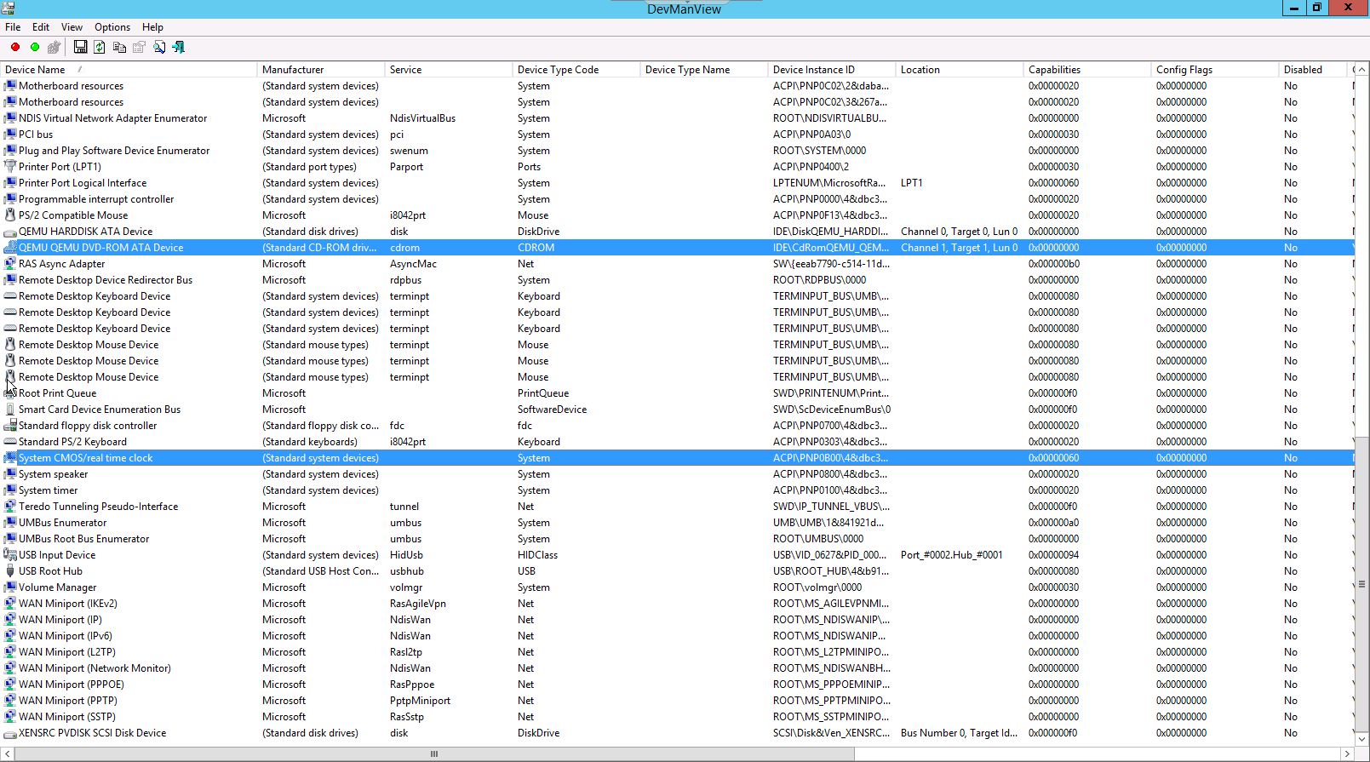Viewport: 1370px width, 762px height.
Task: Click the NdisVirtualBus service cell
Action: coord(422,118)
